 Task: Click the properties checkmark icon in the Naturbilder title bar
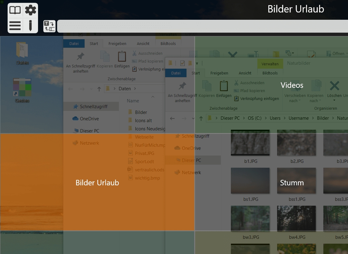pos(183,63)
